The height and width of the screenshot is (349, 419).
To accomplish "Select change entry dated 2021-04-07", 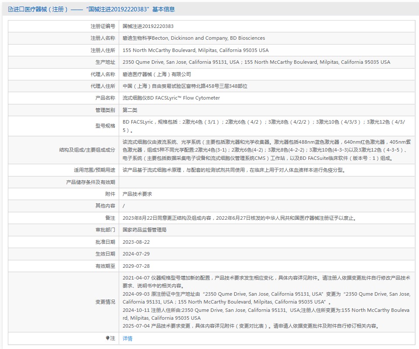I will click(266, 282).
